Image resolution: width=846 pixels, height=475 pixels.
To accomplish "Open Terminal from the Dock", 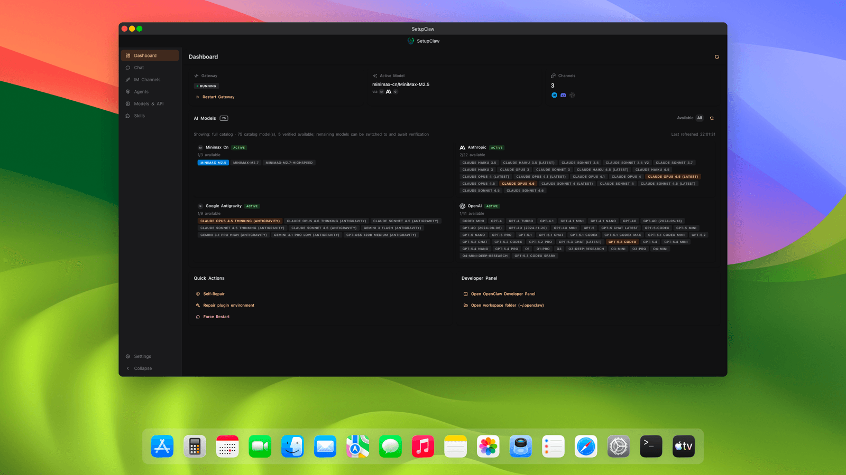I will click(x=651, y=446).
